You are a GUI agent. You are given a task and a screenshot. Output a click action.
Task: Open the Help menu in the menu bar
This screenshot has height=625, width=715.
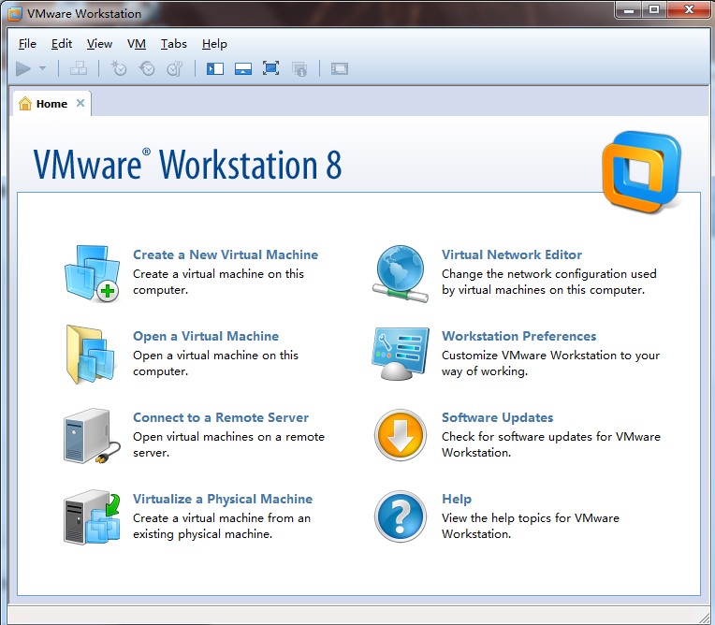click(x=214, y=44)
